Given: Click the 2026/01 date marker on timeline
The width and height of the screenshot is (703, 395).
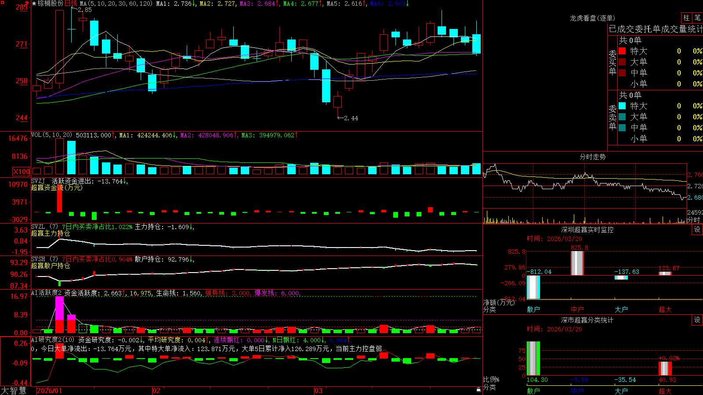Looking at the screenshot, I should (x=50, y=391).
